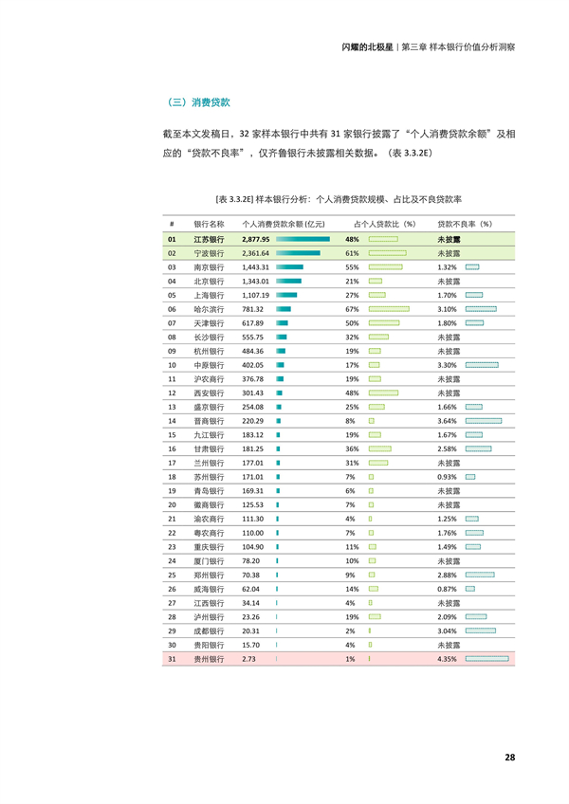The image size is (569, 804).
Task: Select the value 1,443.31
Action: (x=255, y=267)
